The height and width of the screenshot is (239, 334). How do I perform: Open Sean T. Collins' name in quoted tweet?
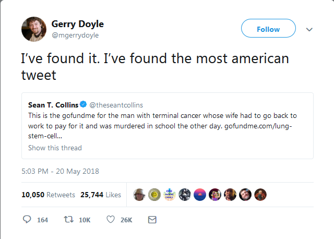coord(53,105)
